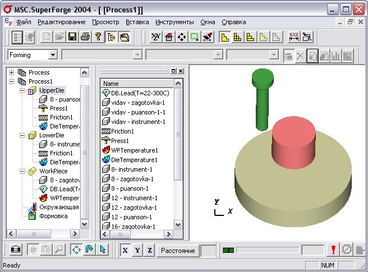Select DieTemperature1 in Name list

(x=134, y=160)
